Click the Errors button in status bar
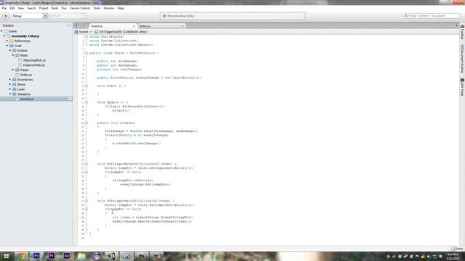 (457, 249)
